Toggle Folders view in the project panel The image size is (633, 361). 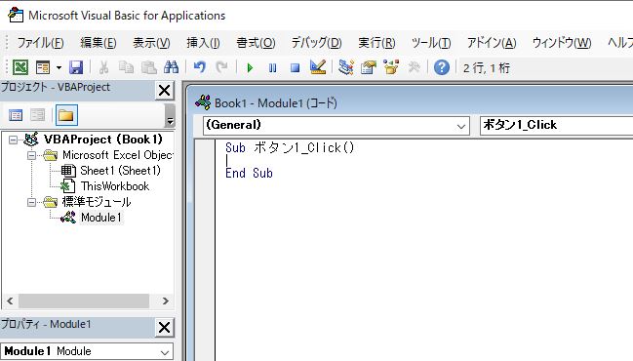[66, 115]
